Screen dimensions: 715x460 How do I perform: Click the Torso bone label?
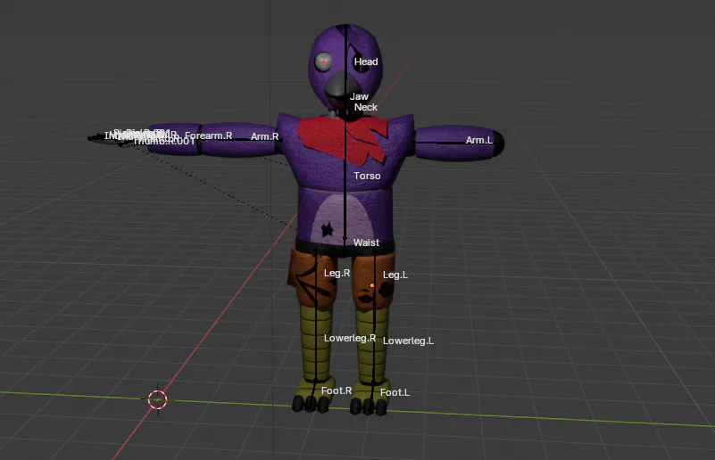pyautogui.click(x=367, y=176)
